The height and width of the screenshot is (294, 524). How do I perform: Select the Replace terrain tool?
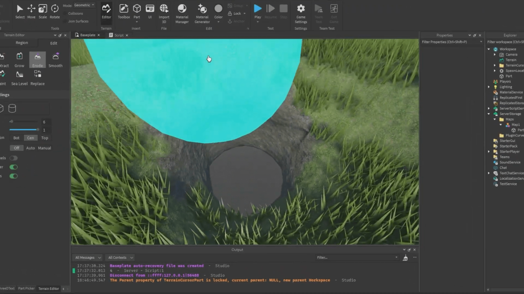click(x=37, y=78)
